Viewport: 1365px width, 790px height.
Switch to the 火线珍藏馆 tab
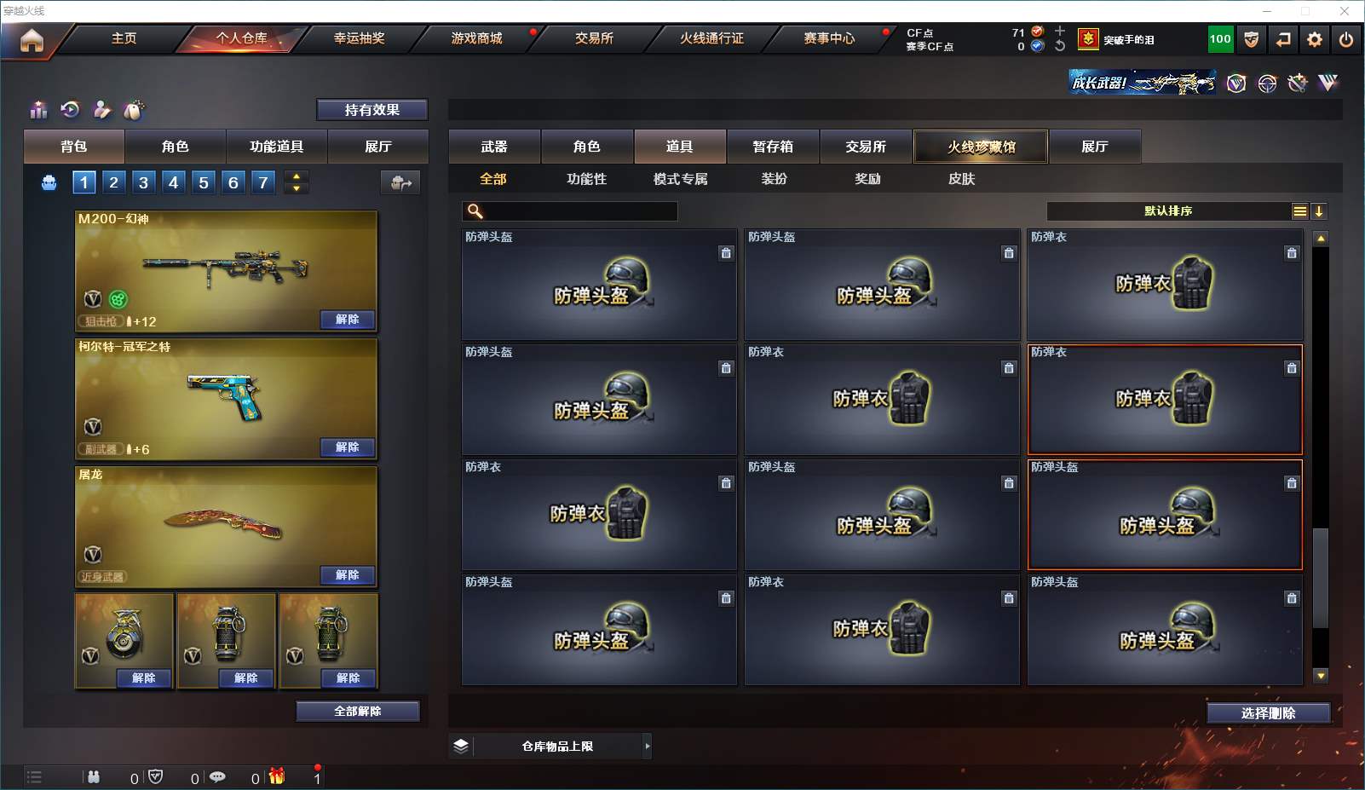click(982, 147)
